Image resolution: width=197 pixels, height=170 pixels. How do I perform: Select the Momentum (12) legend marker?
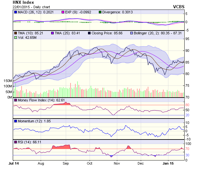pyautogui.click(x=15, y=121)
